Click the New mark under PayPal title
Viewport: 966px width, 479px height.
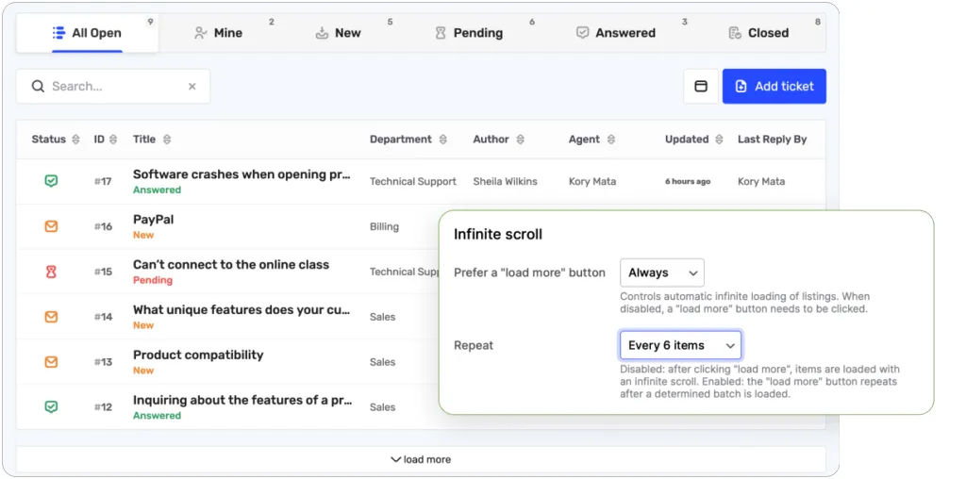coord(143,235)
